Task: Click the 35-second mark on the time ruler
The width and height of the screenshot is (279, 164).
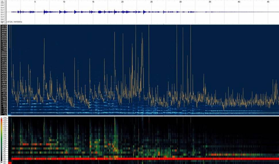Action: pyautogui.click(x=210, y=2)
